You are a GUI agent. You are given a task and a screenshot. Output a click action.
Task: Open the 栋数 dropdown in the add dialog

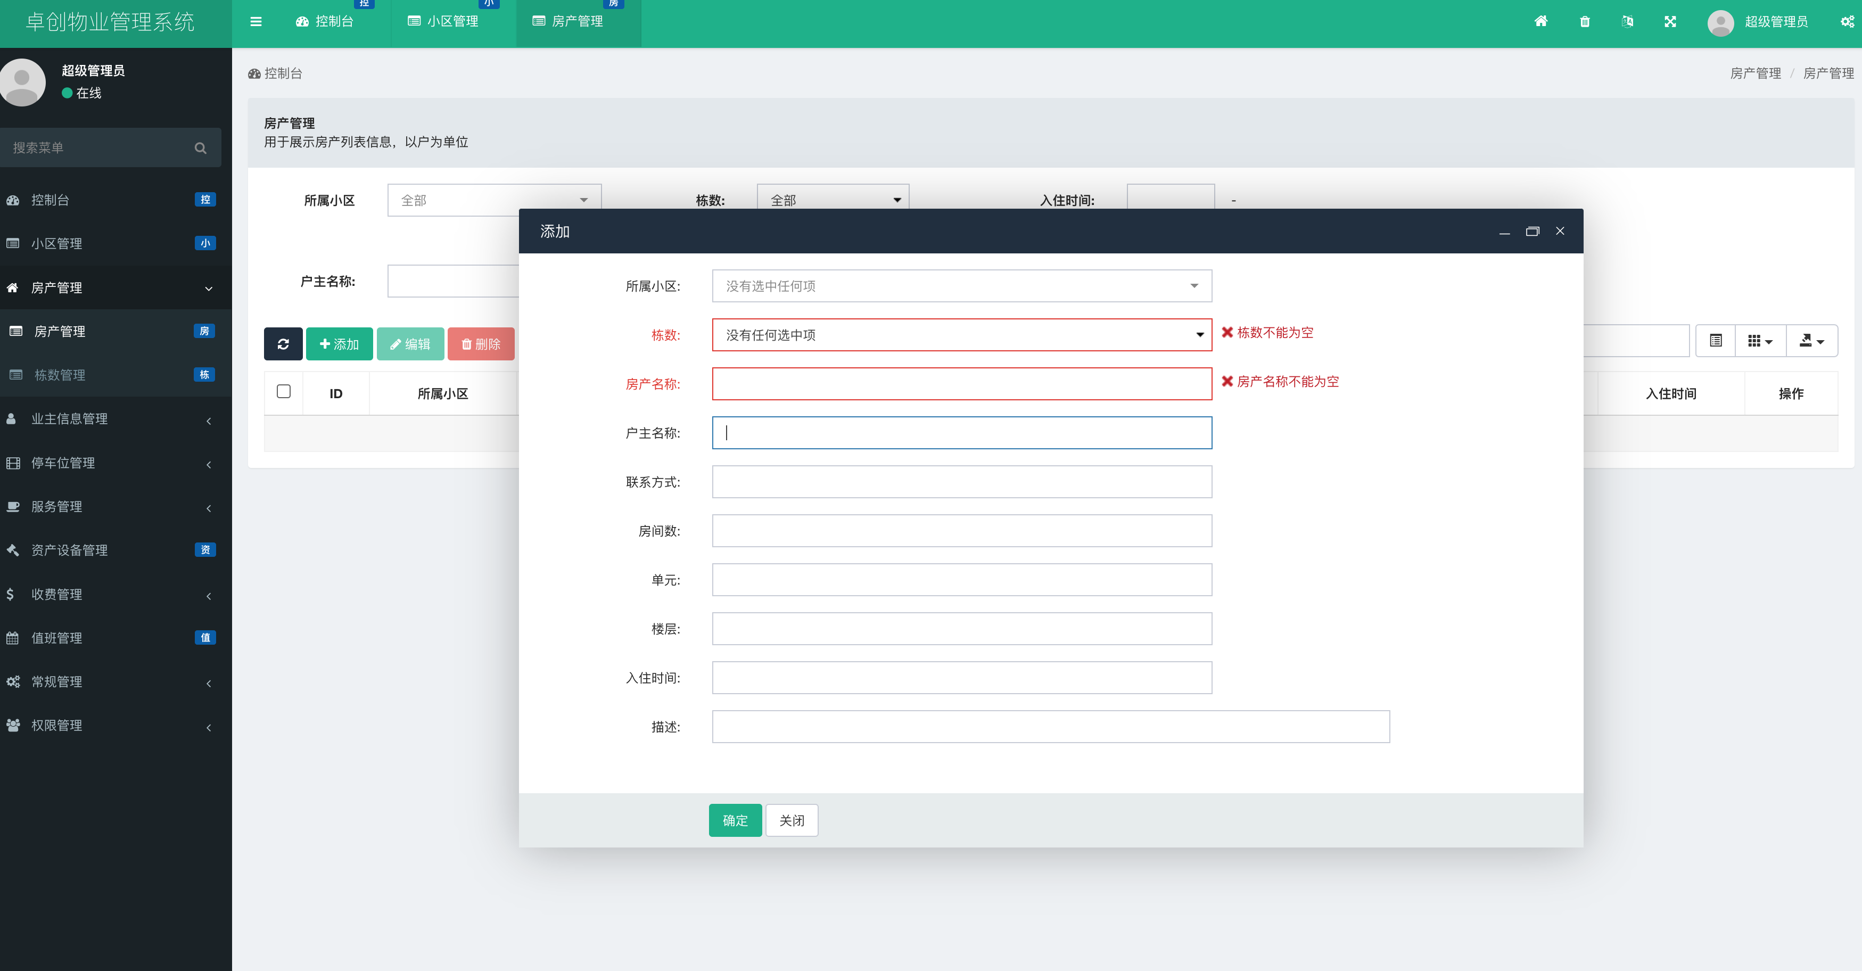coord(961,335)
